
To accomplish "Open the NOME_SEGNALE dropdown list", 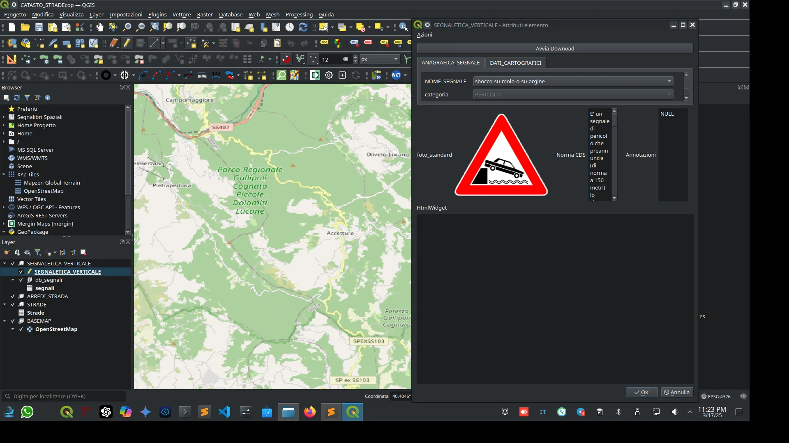I will point(669,81).
